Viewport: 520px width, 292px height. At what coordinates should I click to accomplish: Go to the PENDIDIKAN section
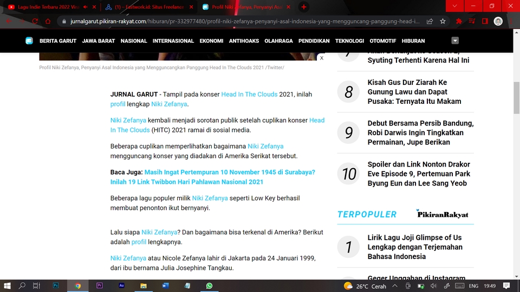(314, 41)
